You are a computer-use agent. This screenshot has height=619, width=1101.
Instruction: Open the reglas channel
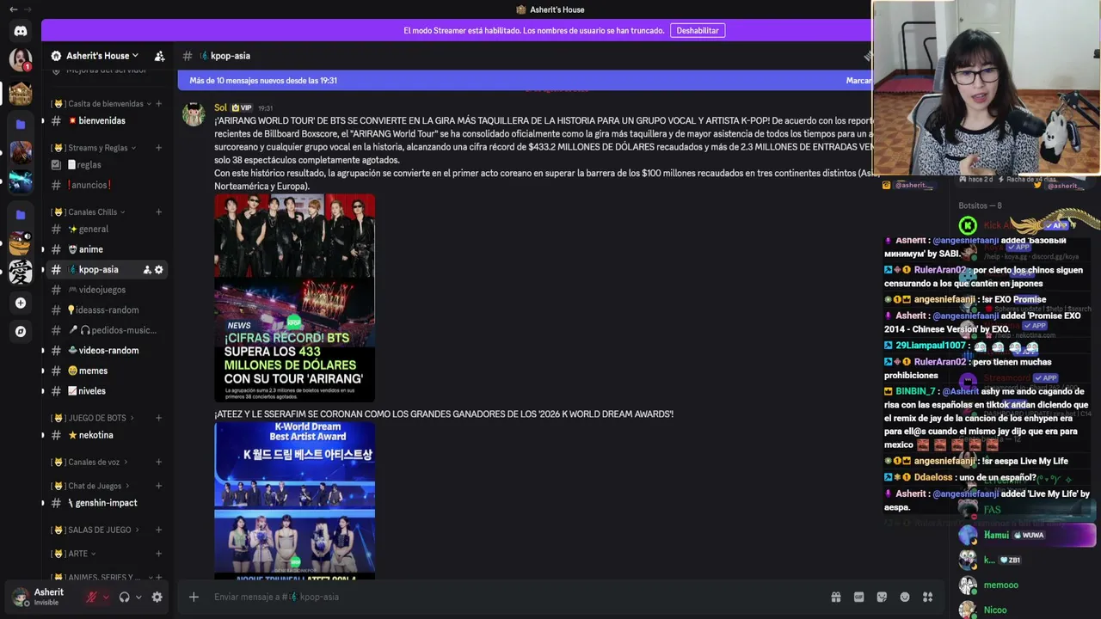coord(106,165)
